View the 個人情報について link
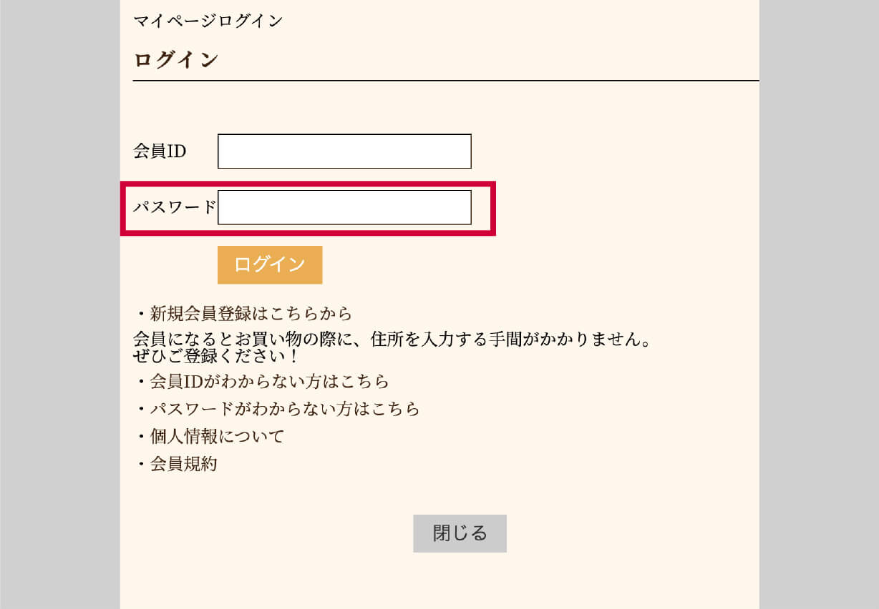The image size is (879, 609). [217, 436]
